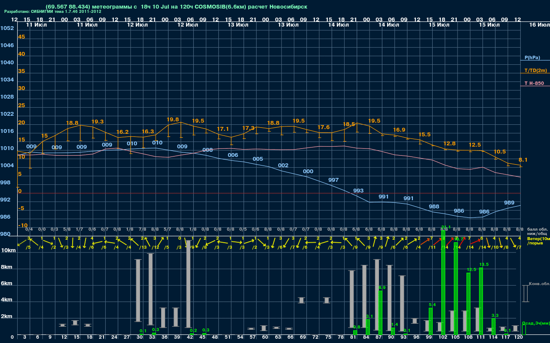The height and width of the screenshot is (343, 550).
Task: Click the 12.8 temperature value
Action: tap(449, 144)
